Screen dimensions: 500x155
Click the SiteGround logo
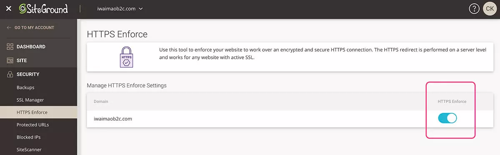(43, 9)
